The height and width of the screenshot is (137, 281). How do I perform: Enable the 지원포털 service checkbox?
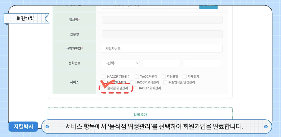164,77
